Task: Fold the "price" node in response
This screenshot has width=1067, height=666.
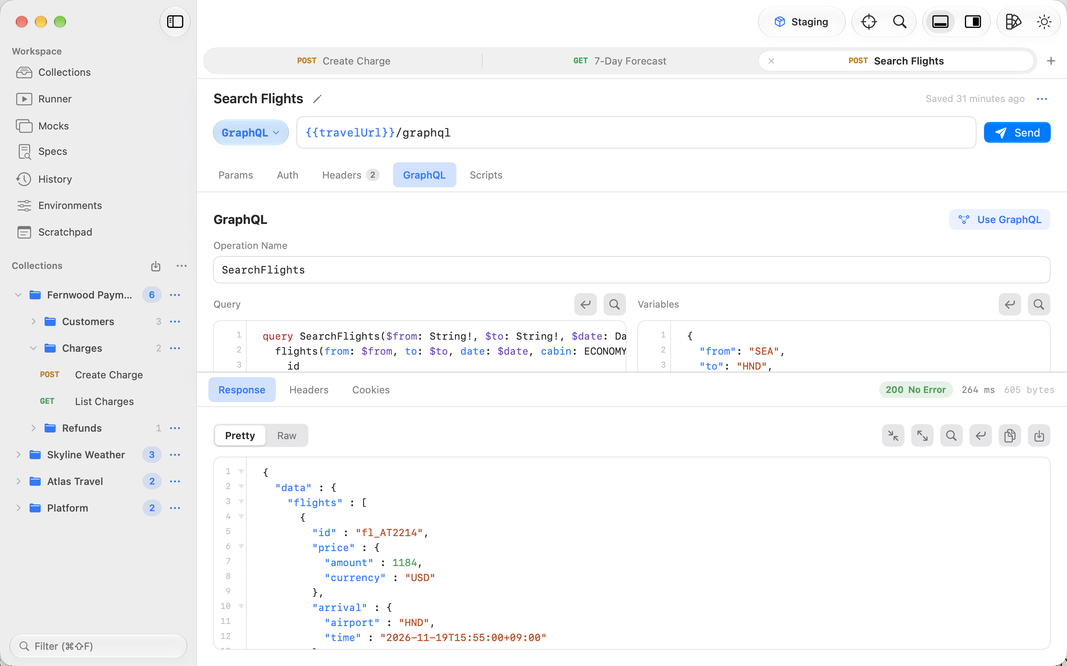Action: coord(241,546)
